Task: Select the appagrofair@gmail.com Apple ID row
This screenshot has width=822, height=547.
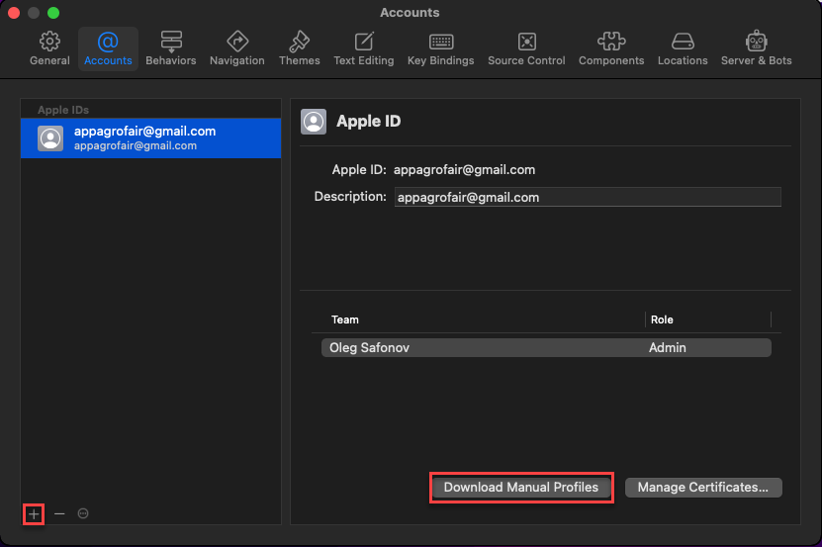Action: (x=151, y=137)
